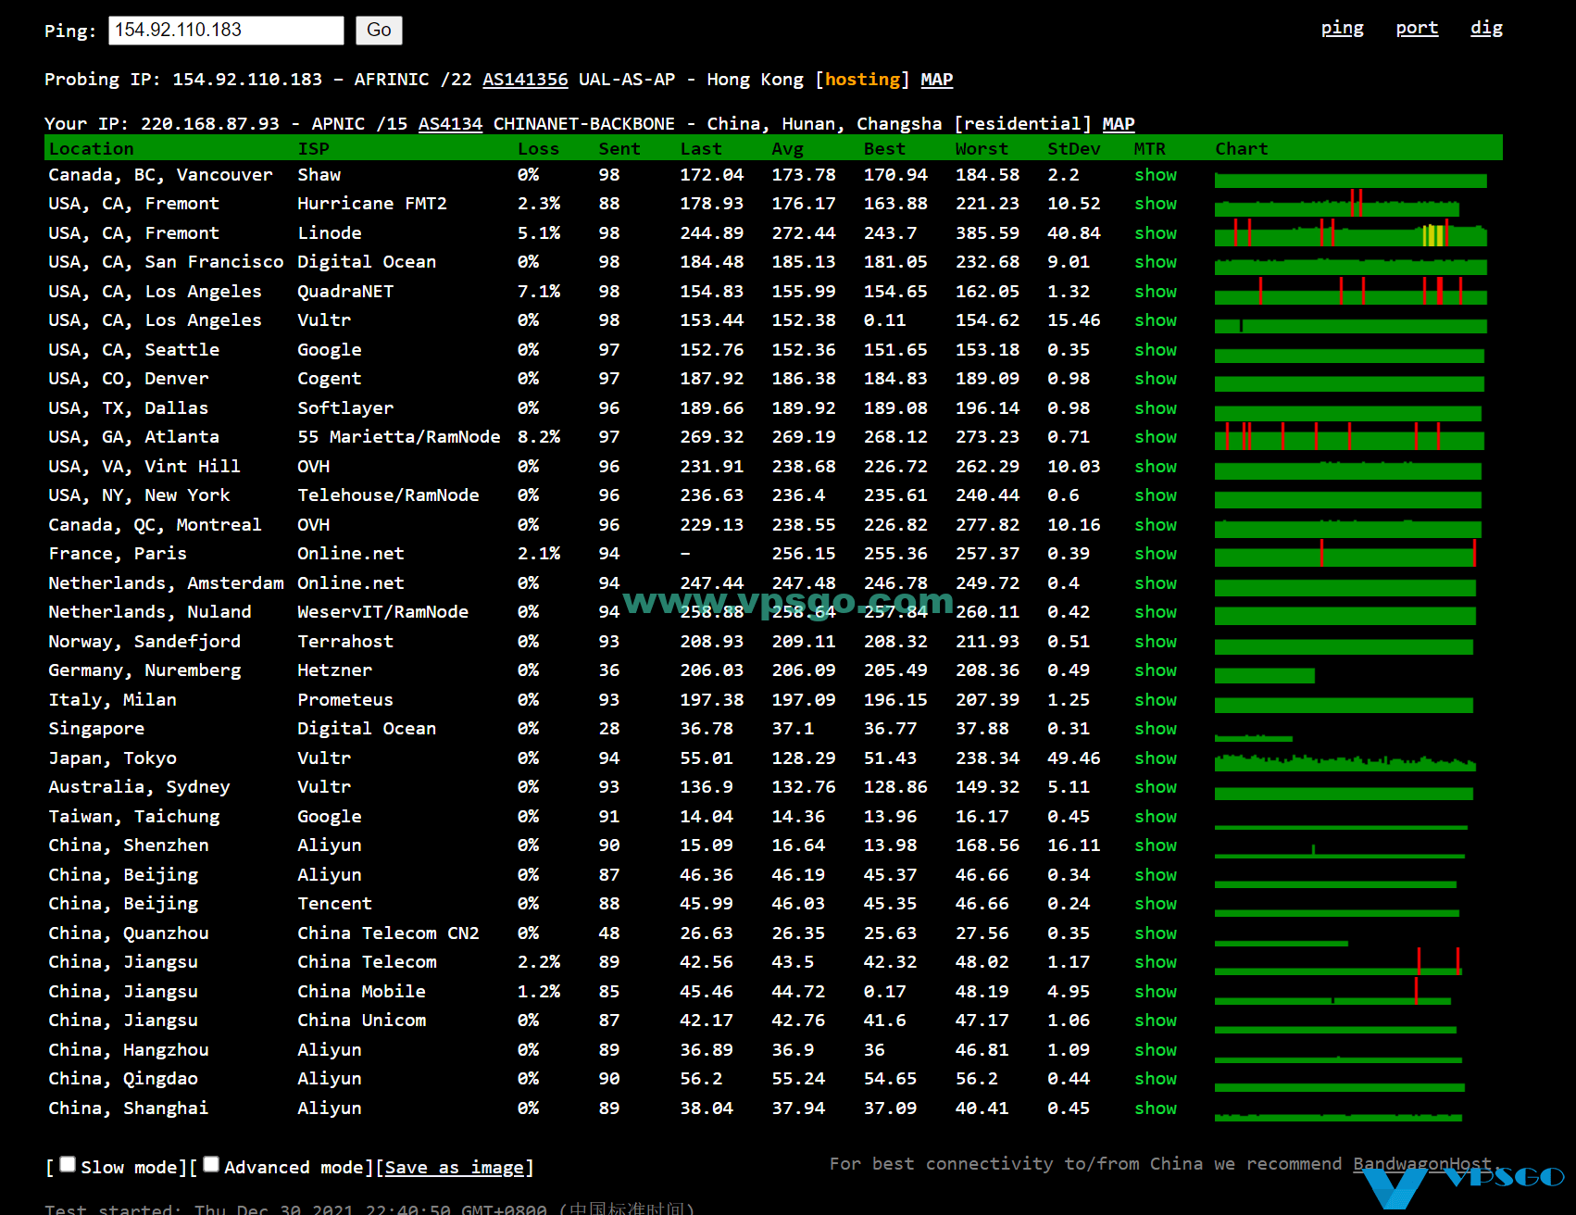Show MTR for Taiwan Taichung Google
Image resolution: width=1576 pixels, height=1215 pixels.
point(1156,817)
